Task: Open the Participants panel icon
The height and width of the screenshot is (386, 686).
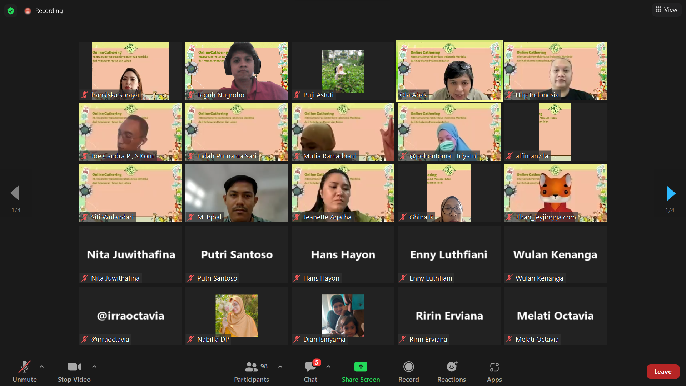Action: pyautogui.click(x=251, y=367)
